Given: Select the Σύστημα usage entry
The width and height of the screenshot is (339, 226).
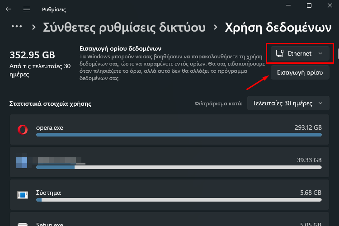Looking at the screenshot, I should [x=169, y=195].
